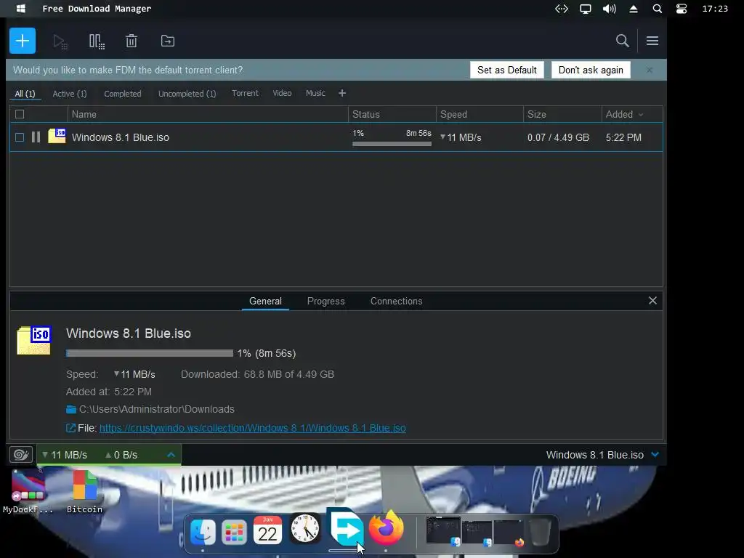This screenshot has width=744, height=558.
Task: Open system search magnifier in the top bar
Action: click(657, 9)
